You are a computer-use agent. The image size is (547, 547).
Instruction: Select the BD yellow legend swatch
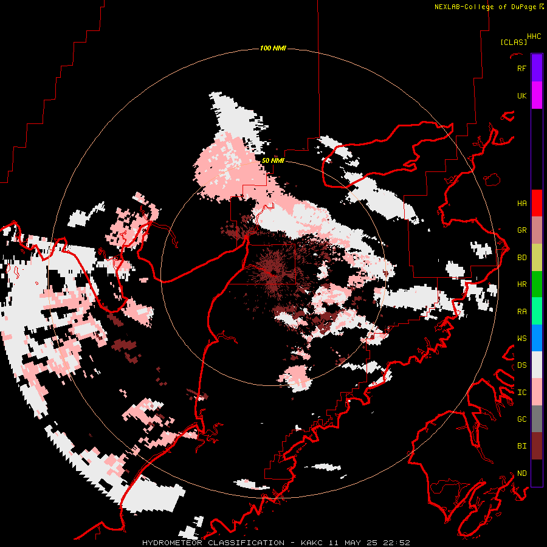537,258
